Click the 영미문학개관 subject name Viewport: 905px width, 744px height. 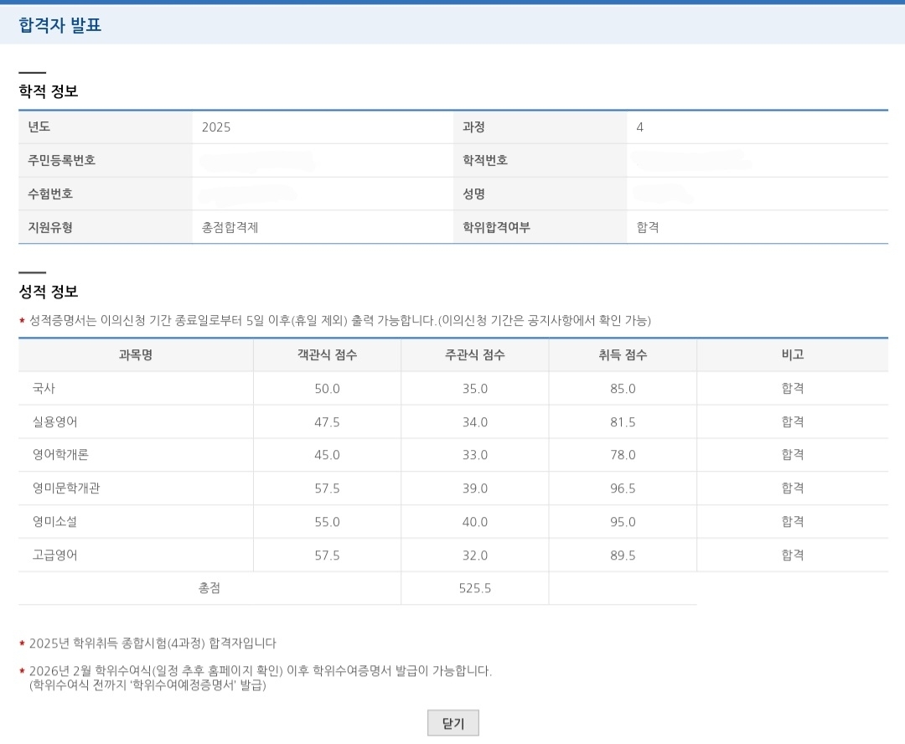pos(66,488)
